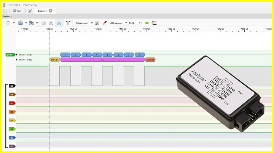Click the 'UART: TX bits' row label
The image size is (274, 153).
click(x=25, y=55)
